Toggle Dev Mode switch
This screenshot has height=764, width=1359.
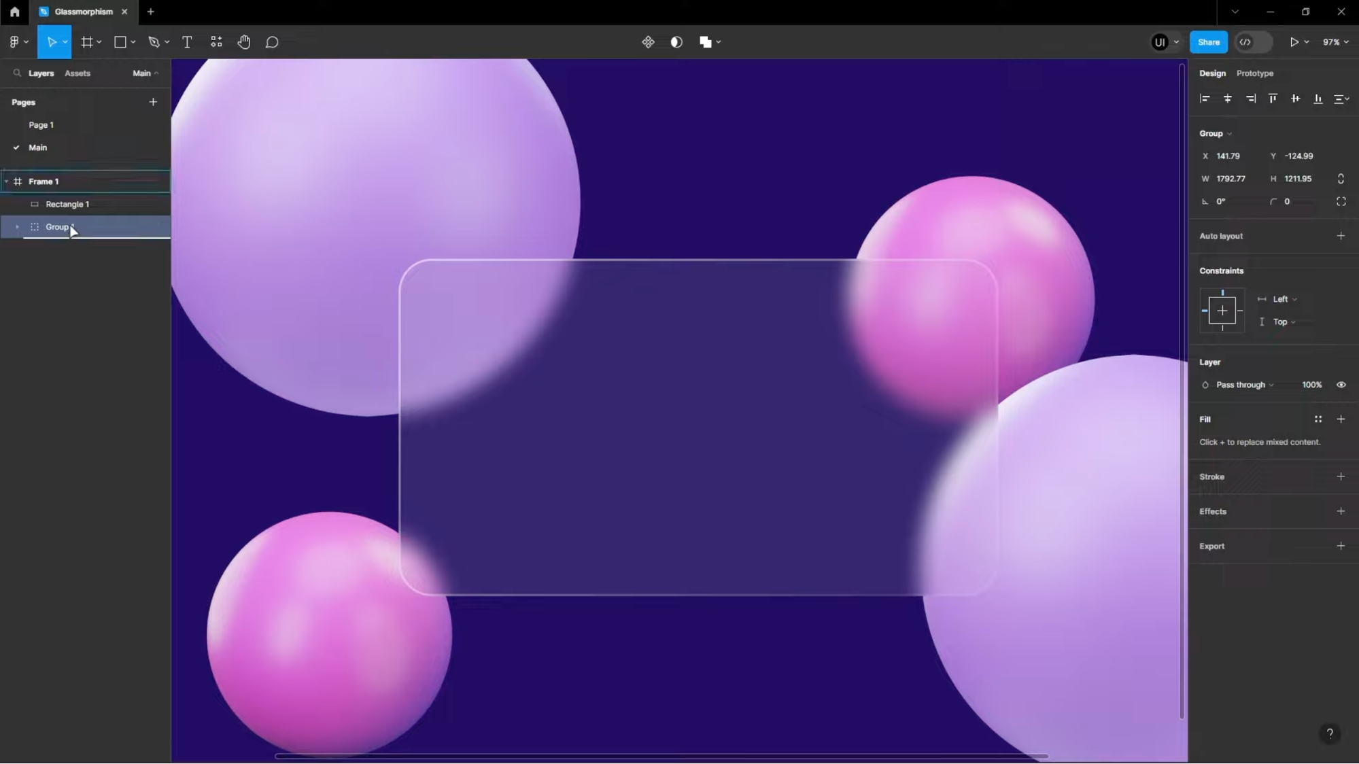point(1253,42)
